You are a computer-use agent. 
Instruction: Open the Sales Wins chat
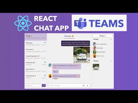(x=36, y=70)
